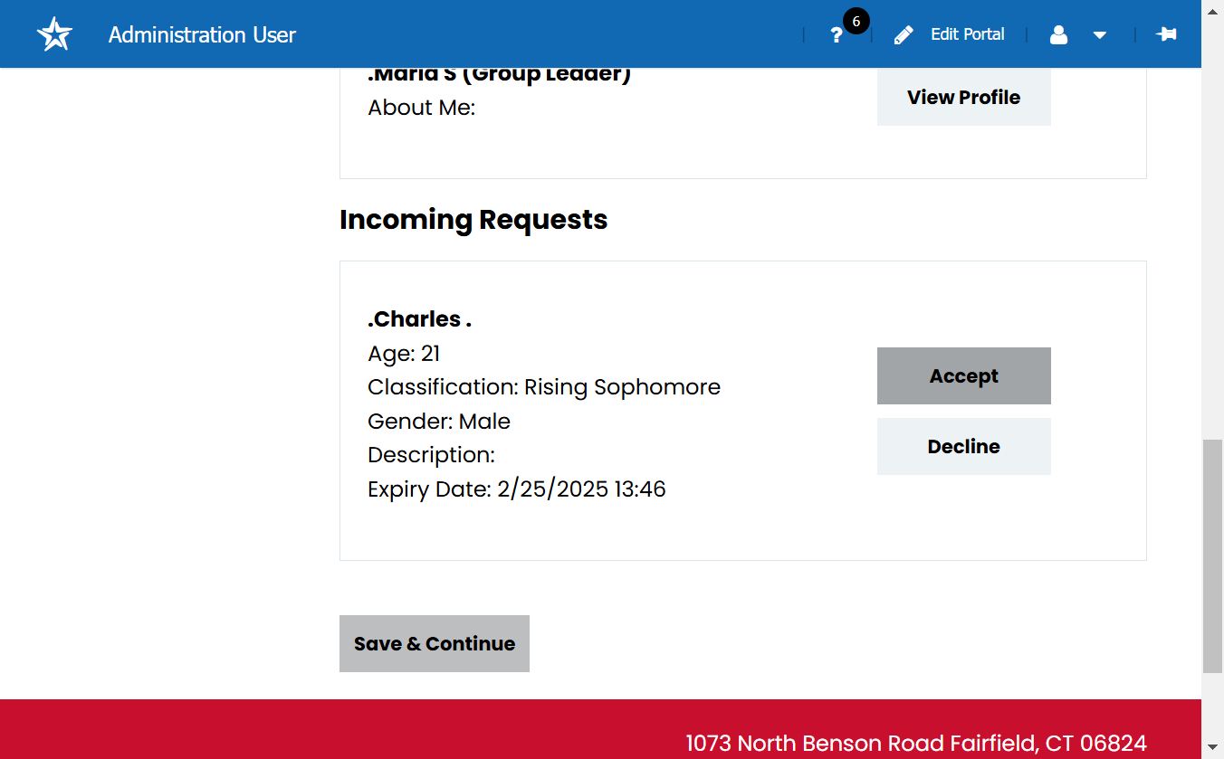Click the 1073 North Benson Road address
Image resolution: width=1224 pixels, height=759 pixels.
(x=916, y=744)
